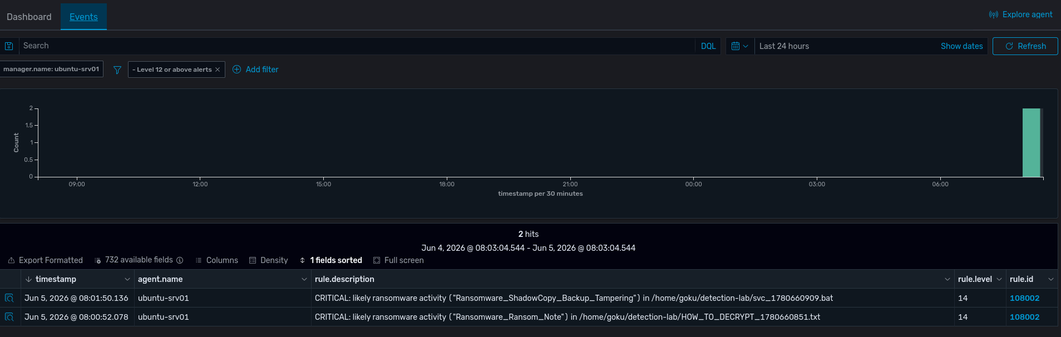
Task: Click Show dates link
Action: point(961,46)
